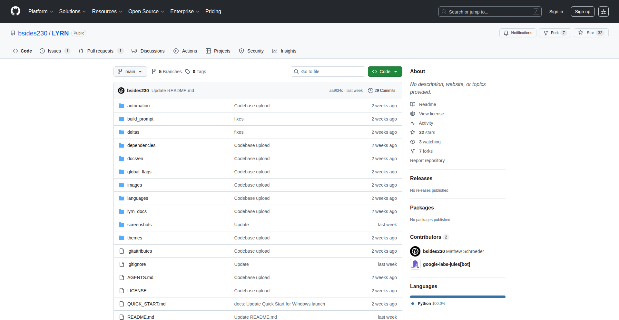Go to the Pricing page
The image size is (619, 320).
pos(213,11)
